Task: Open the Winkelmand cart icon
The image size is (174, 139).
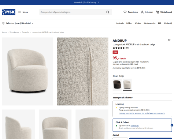Action: (x=158, y=12)
